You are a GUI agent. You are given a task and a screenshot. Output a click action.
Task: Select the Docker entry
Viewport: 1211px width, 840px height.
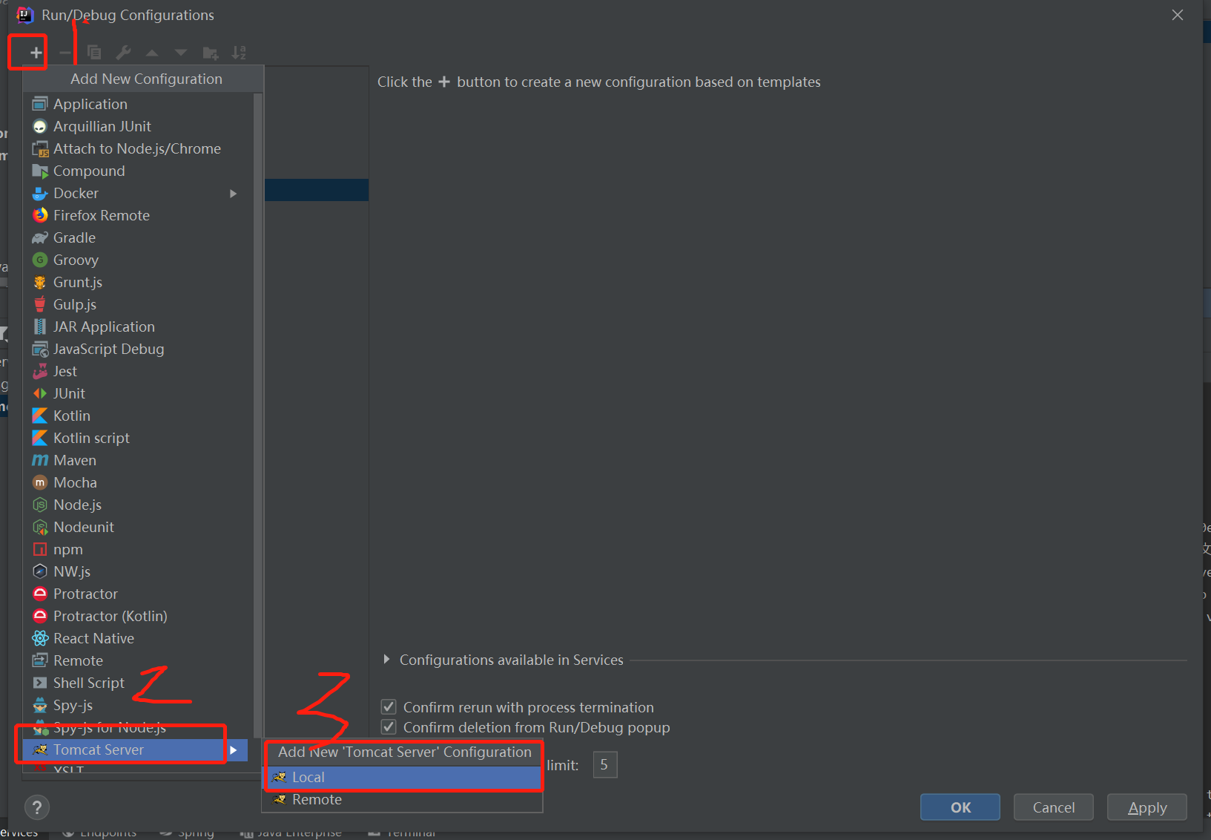pyautogui.click(x=138, y=193)
